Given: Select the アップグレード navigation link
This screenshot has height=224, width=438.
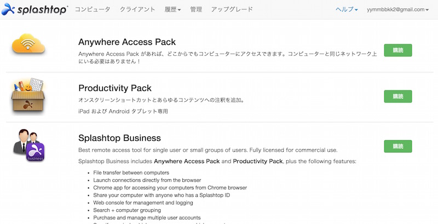Looking at the screenshot, I should [232, 9].
